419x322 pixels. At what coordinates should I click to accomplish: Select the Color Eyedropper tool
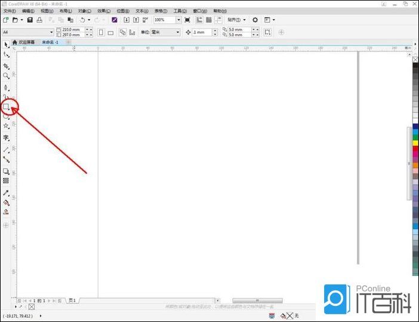point(6,193)
